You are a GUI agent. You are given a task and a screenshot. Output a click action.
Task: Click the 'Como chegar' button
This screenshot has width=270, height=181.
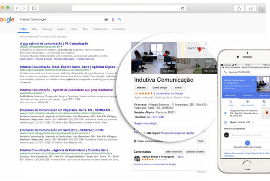point(160,88)
